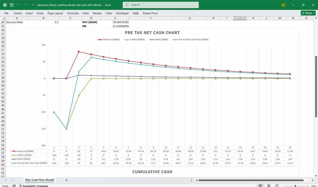
Task: Add a new worksheet with the plus button
Action: click(x=66, y=180)
